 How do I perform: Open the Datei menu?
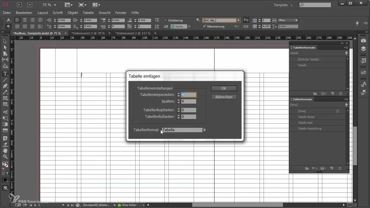tap(7, 13)
